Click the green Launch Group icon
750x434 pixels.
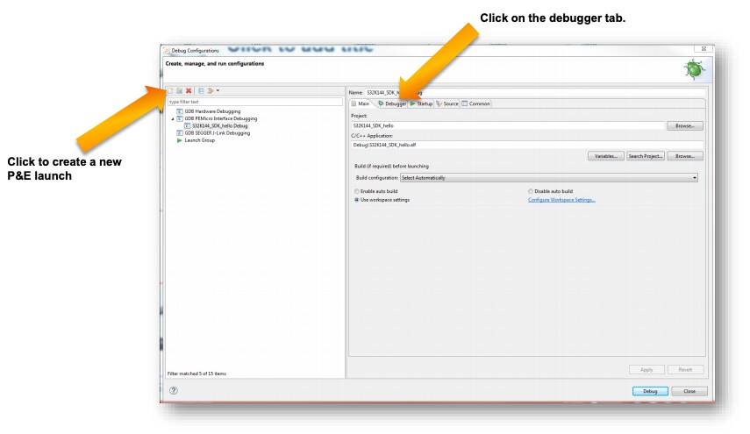(180, 140)
